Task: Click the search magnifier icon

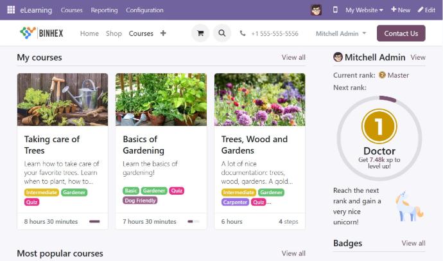Action: [x=222, y=33]
